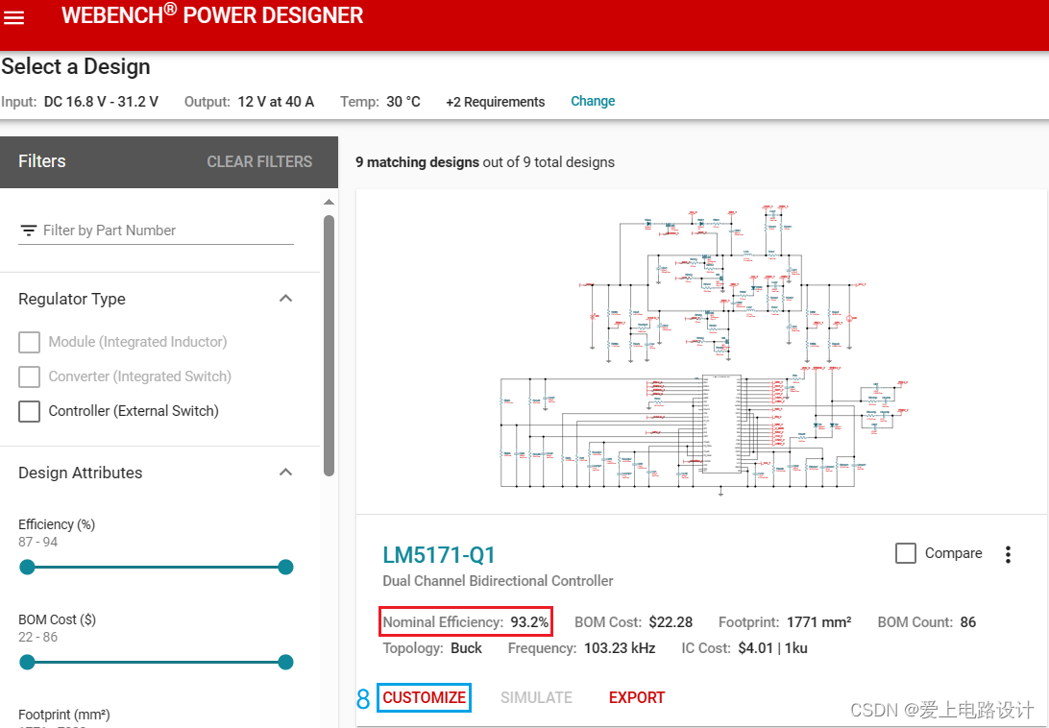
Task: Click CLEAR FILTERS button
Action: click(x=259, y=162)
